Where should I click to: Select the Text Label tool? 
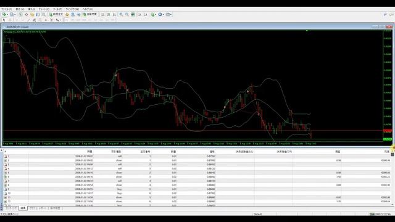[x=51, y=20]
